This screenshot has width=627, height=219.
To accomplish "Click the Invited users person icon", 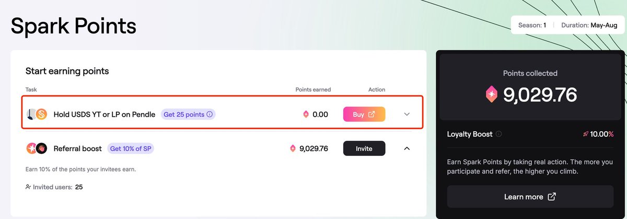I will coord(28,187).
